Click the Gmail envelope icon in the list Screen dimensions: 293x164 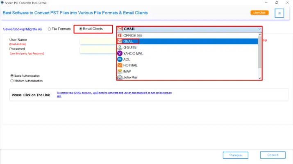(120, 41)
